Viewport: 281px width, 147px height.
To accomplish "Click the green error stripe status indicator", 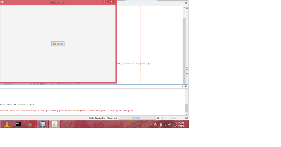I will tap(187, 8).
